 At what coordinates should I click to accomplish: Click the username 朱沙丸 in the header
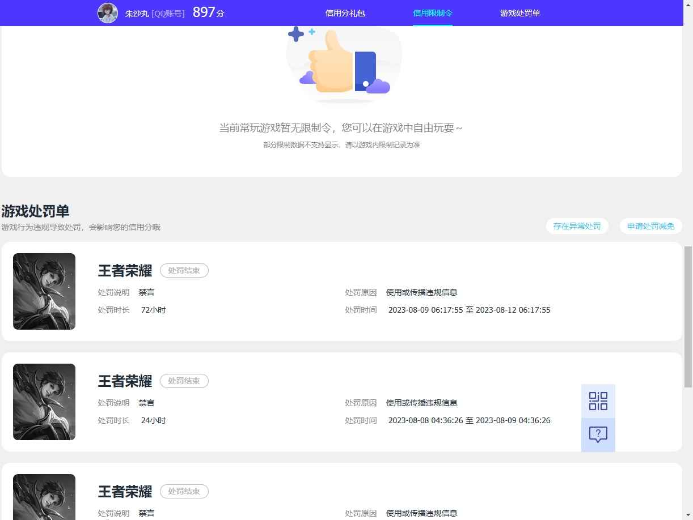(x=137, y=14)
